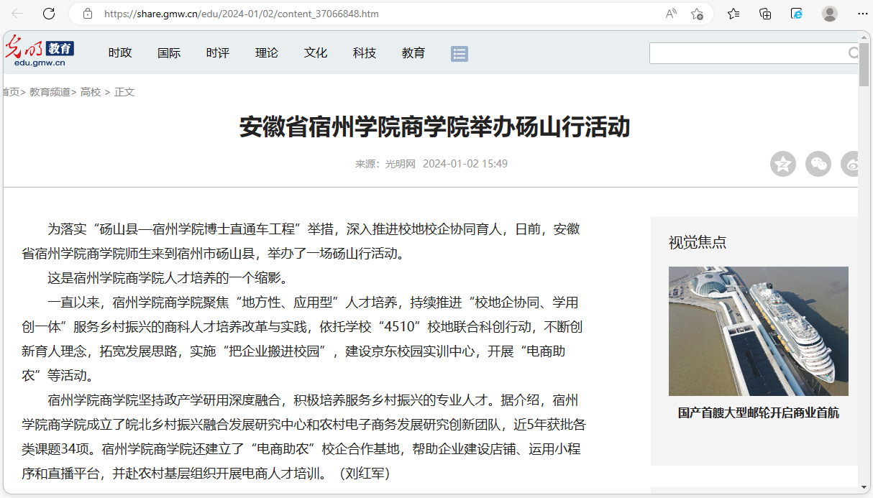Open the Collections icon

(x=765, y=14)
